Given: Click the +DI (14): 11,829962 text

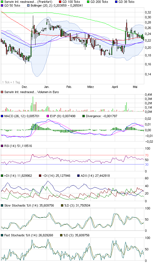Looking at the screenshot, I should [x=18, y=176].
